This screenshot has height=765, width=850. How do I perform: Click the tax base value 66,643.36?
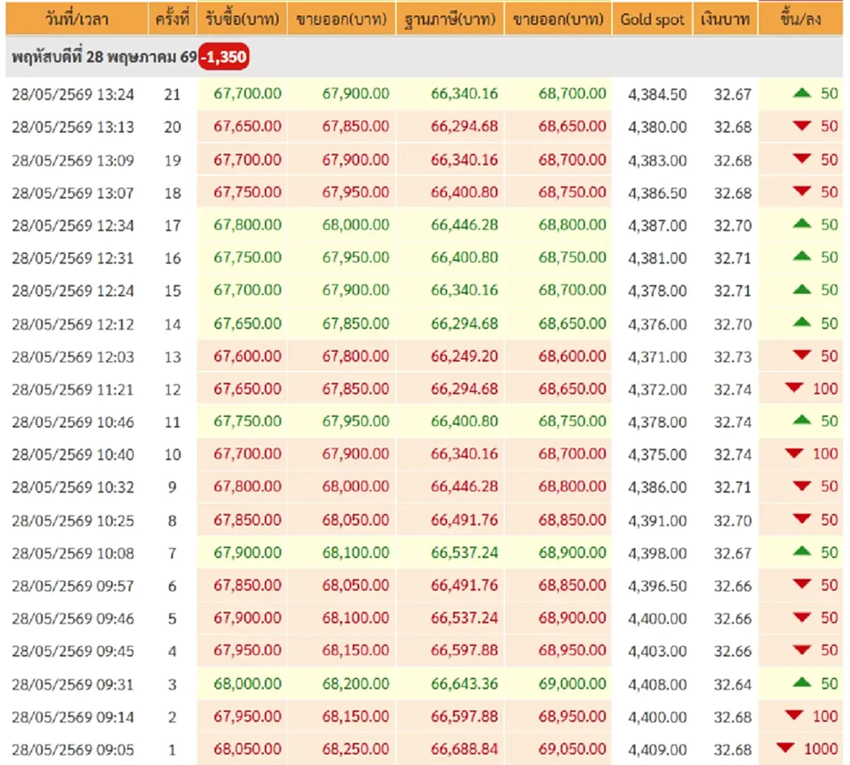coord(465,683)
